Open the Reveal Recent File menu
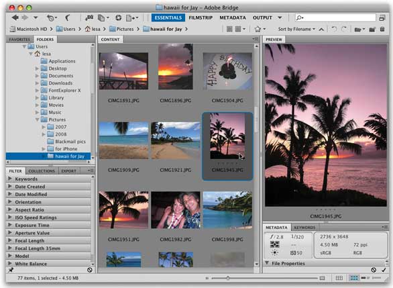393x288 pixels. click(x=52, y=18)
